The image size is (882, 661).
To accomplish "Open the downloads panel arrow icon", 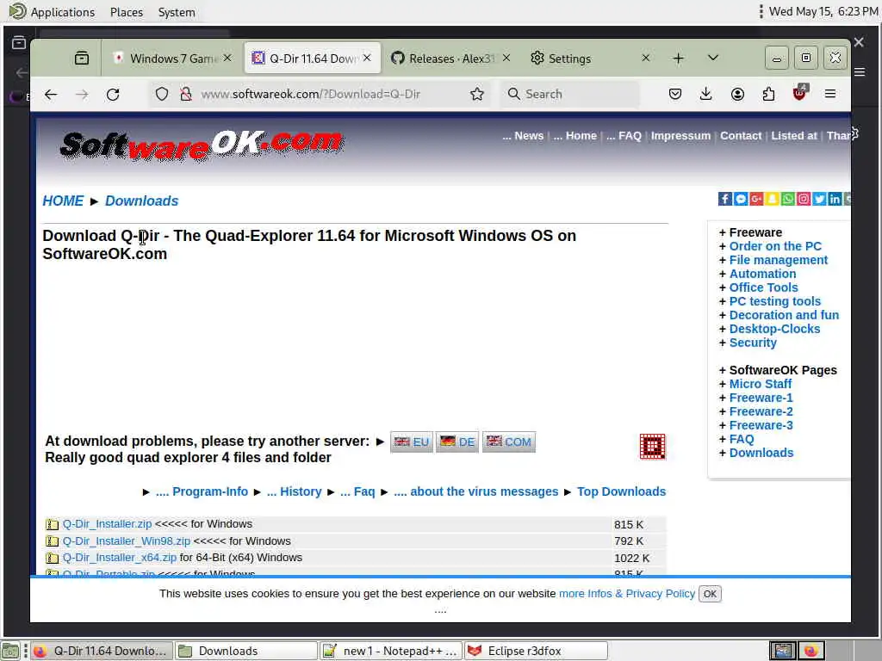I will (x=706, y=94).
